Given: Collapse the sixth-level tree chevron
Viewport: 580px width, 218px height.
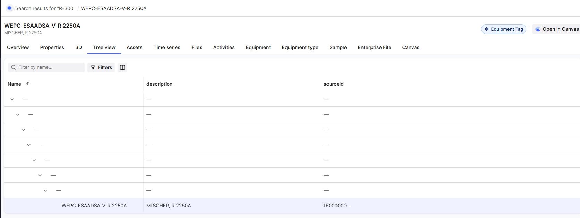Looking at the screenshot, I should pos(40,176).
